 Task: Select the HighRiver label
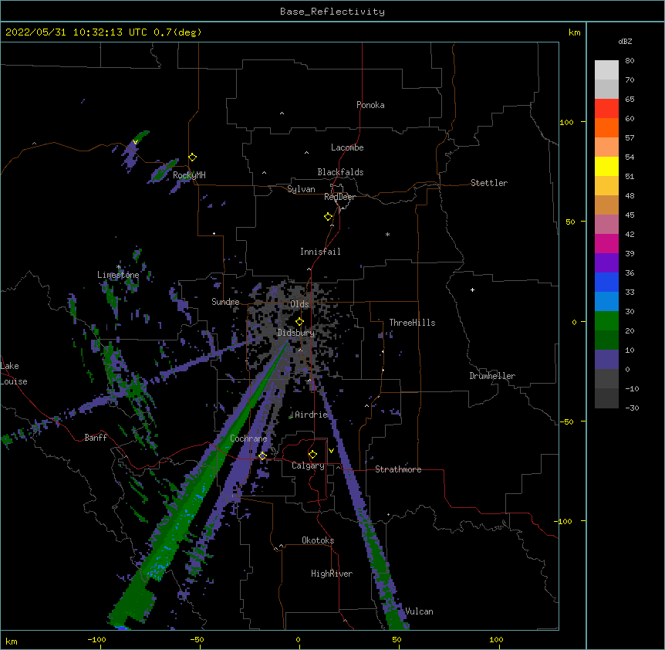point(332,574)
